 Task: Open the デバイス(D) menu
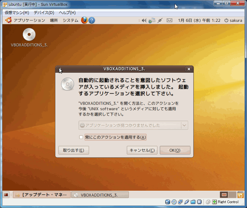point(44,12)
